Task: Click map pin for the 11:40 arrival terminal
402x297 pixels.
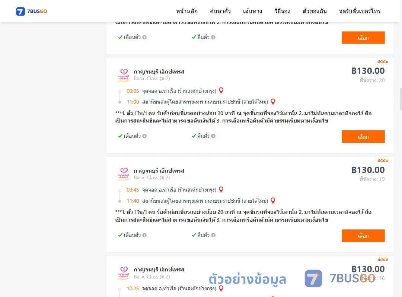Action: point(273,200)
